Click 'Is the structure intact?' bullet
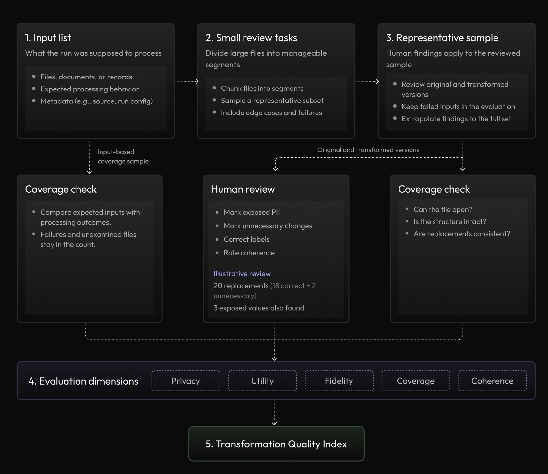 pos(450,222)
